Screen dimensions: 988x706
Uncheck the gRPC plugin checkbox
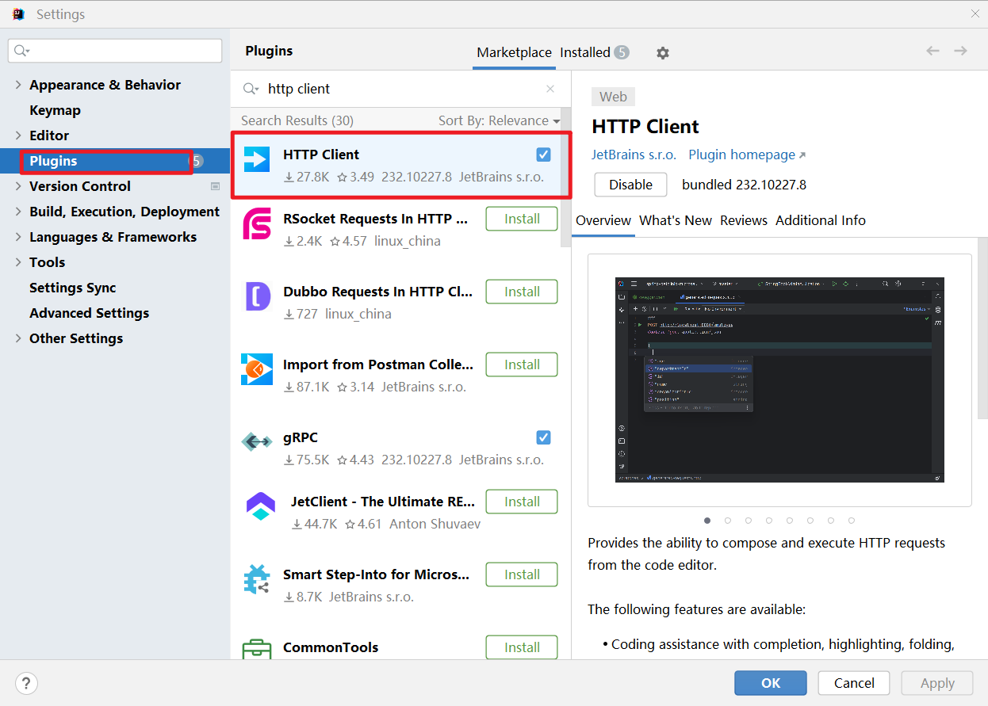tap(543, 437)
